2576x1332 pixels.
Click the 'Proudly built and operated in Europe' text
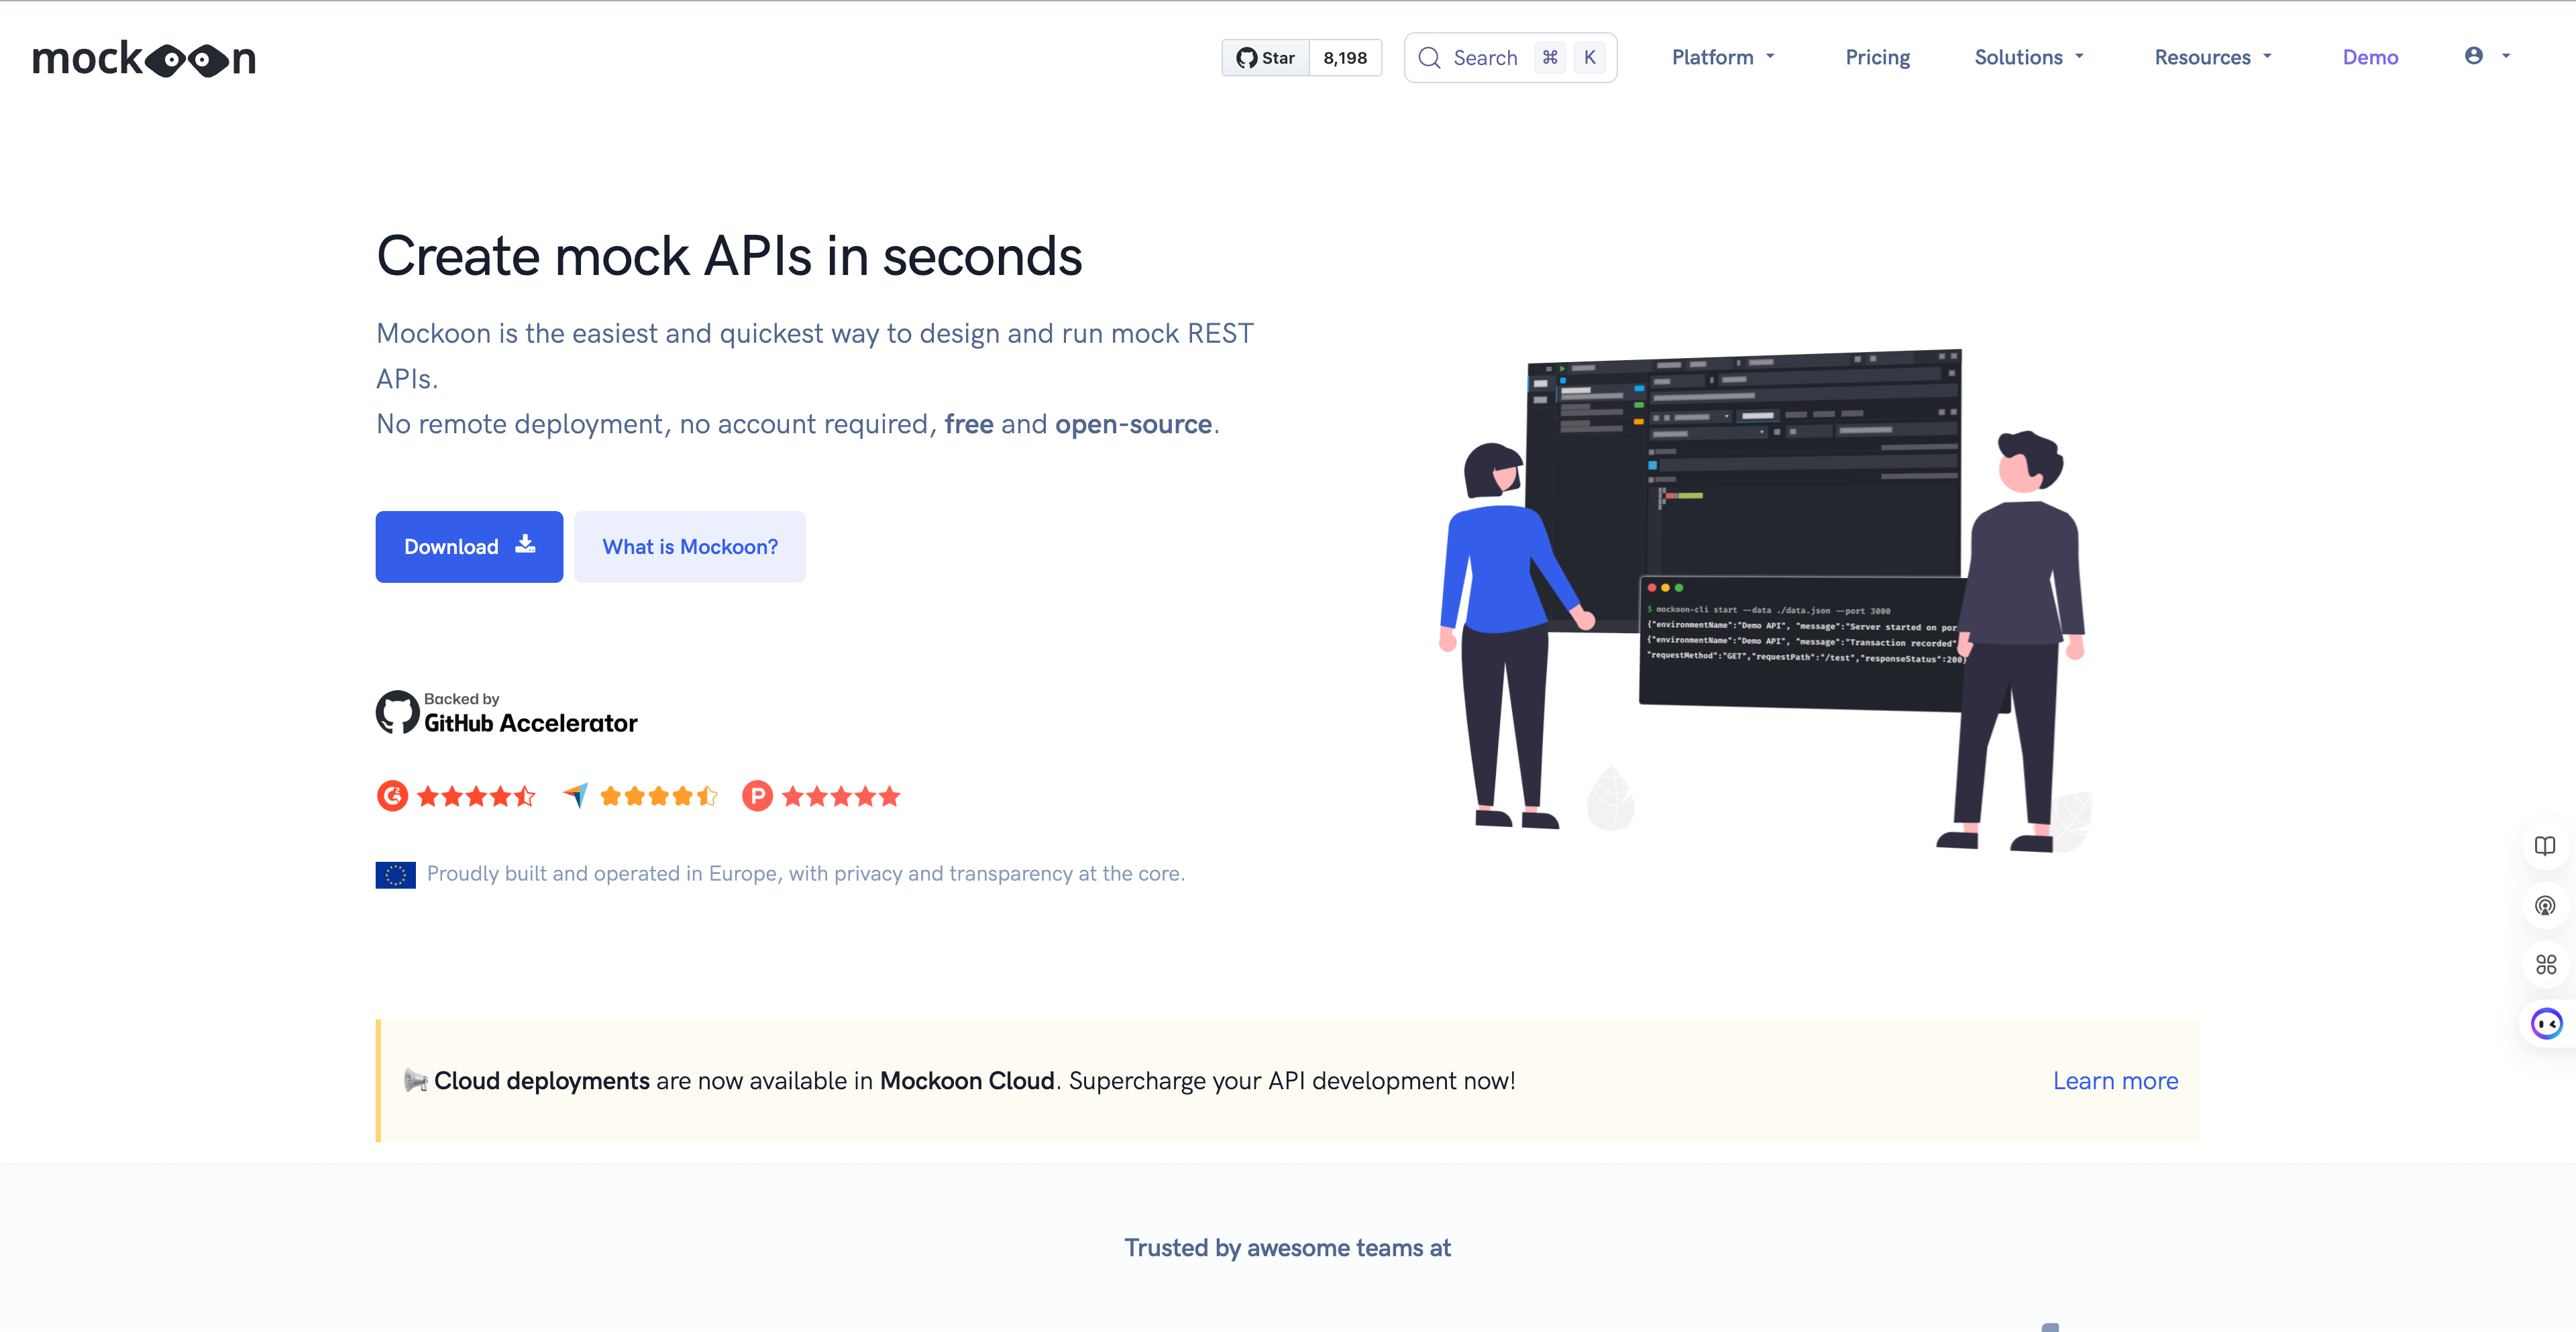805,874
